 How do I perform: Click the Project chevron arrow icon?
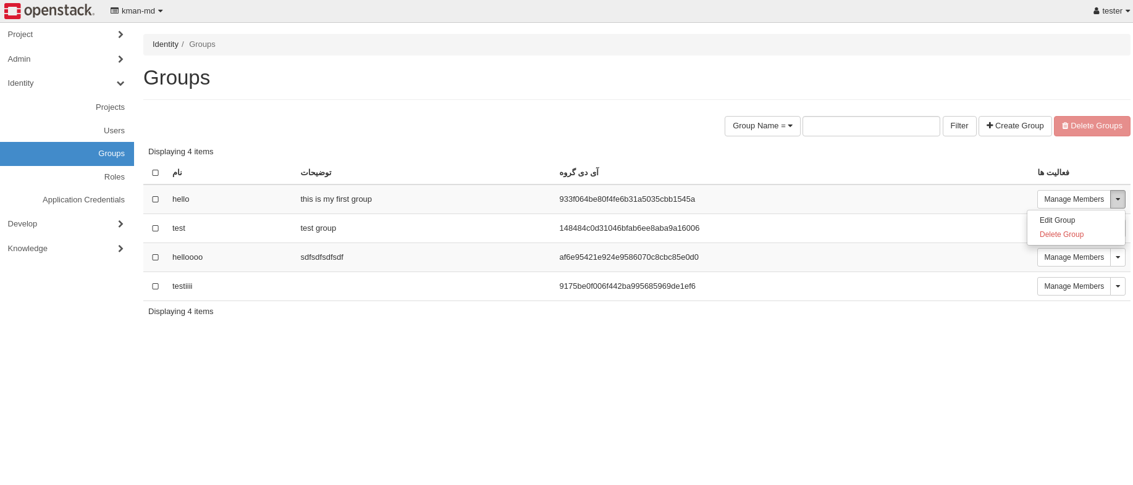point(120,35)
